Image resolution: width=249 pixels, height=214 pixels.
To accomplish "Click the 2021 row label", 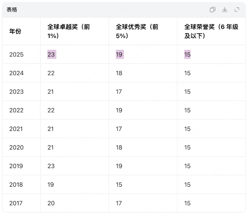I will [17, 129].
